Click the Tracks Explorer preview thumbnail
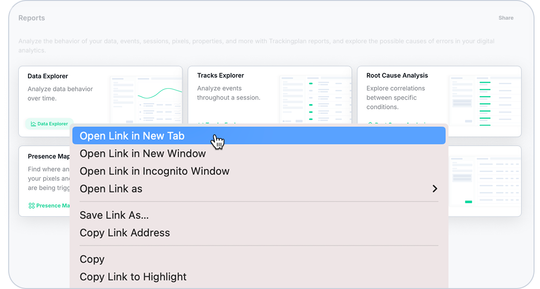The width and height of the screenshot is (540, 289). tap(315, 100)
